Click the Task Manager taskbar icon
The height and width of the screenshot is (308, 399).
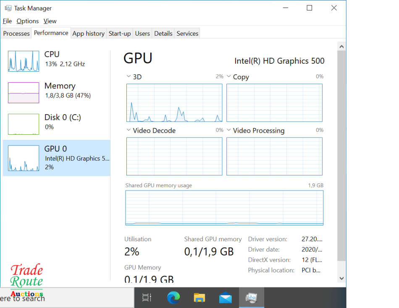(x=251, y=298)
